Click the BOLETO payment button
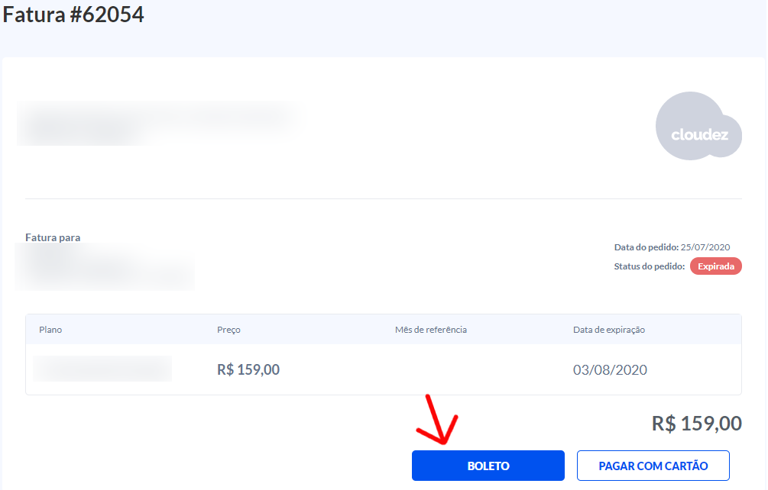The width and height of the screenshot is (768, 490). (x=488, y=466)
